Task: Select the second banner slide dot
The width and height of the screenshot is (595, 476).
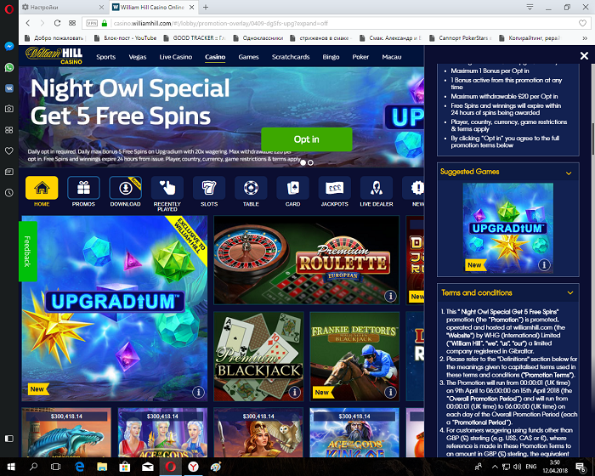Action: click(310, 162)
